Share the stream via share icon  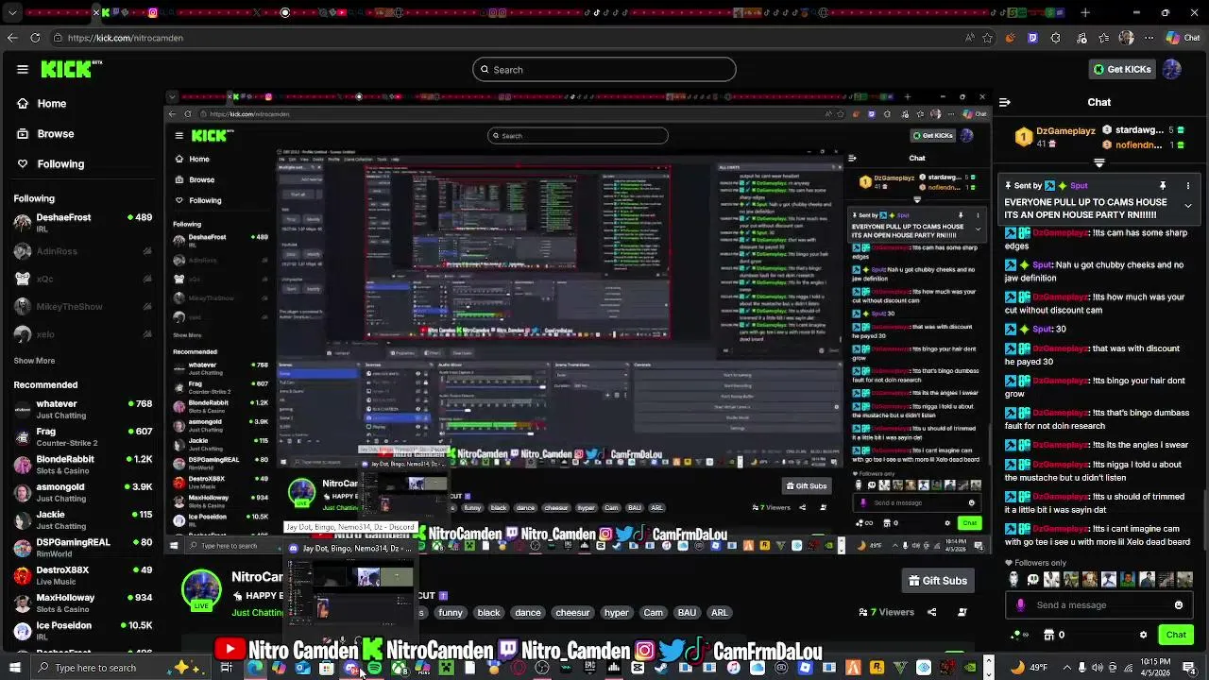[931, 612]
